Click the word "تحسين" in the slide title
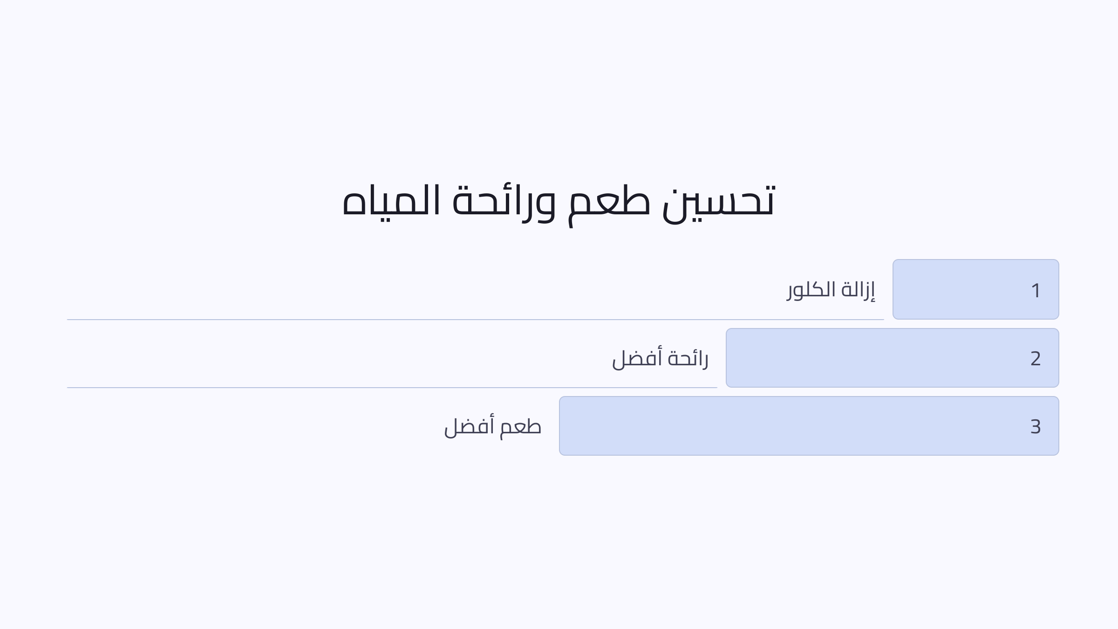Screen dimensions: 1118x629 (x=718, y=201)
